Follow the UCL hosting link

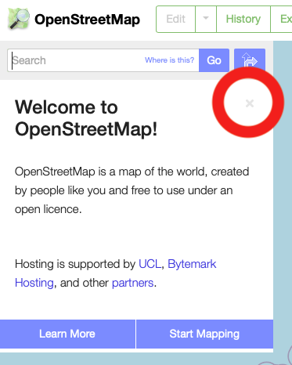[150, 264]
